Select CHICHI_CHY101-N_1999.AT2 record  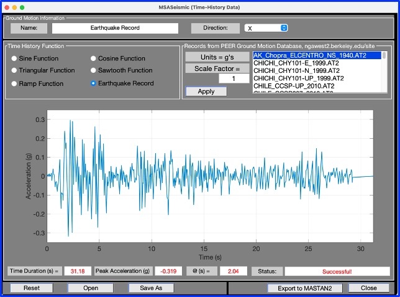coord(298,71)
